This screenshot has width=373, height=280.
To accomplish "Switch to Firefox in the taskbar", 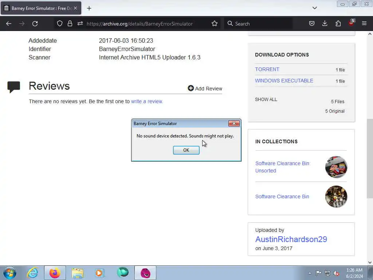I will [55, 273].
